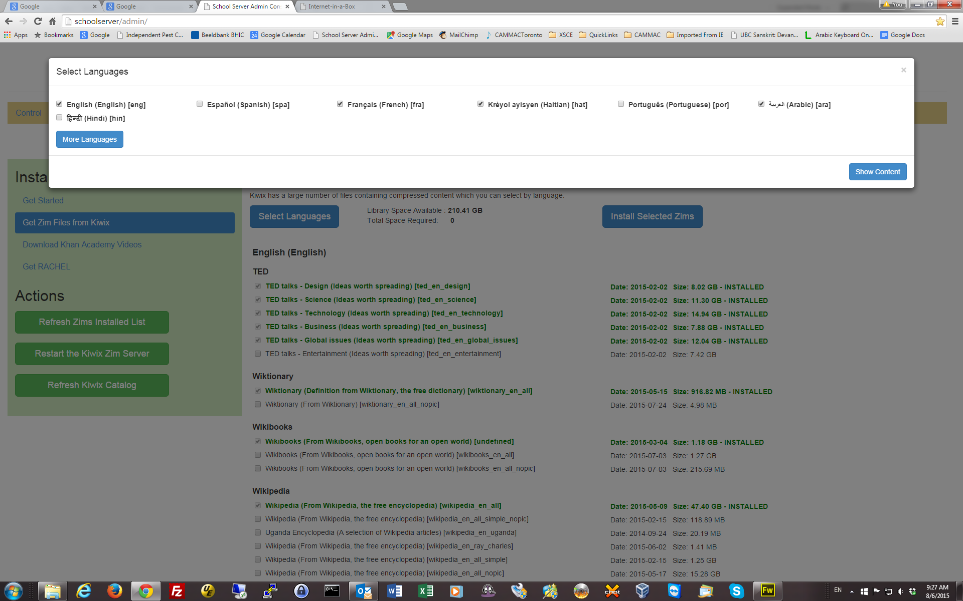Open the Chrome hamburger menu
963x601 pixels.
click(955, 21)
